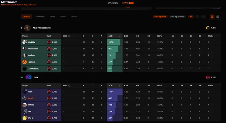Screen dimensions: 226x123
Task: Click ALO PRESIDENTE team name
Action: (42, 28)
